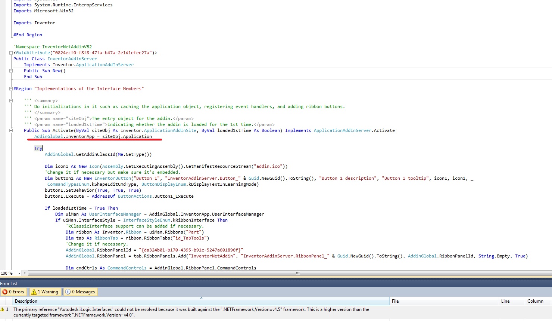Toggle the 0 Errors filter
This screenshot has width=552, height=321.
coord(13,292)
